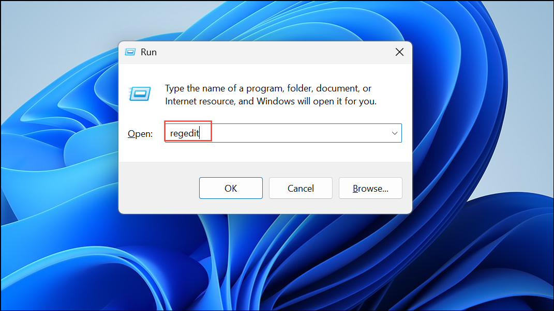Click the Run title text
554x311 pixels.
click(148, 52)
